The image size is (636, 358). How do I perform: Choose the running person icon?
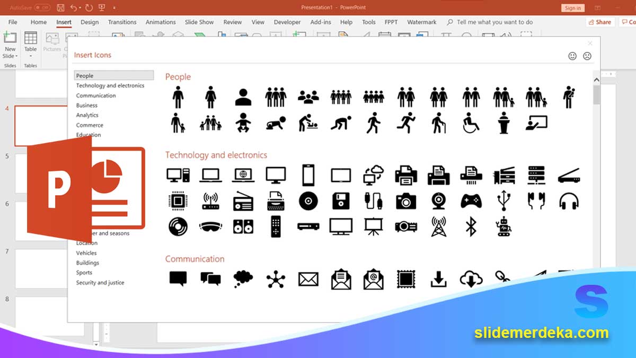click(405, 123)
